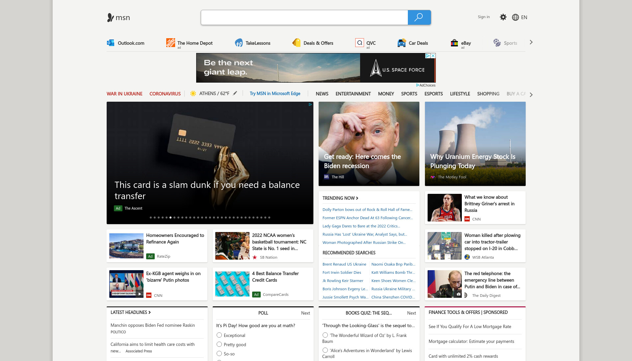Open the TakeLessons icon shortcut

pos(239,43)
